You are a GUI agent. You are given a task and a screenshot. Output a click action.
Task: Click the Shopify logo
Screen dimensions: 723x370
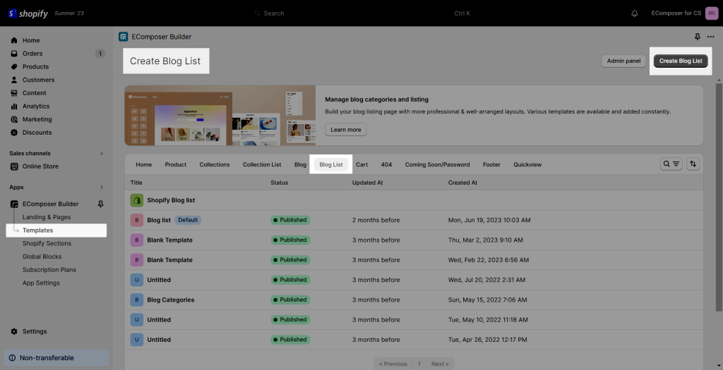coord(28,13)
